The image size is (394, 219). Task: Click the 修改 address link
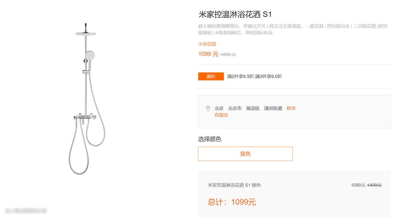pos(291,108)
